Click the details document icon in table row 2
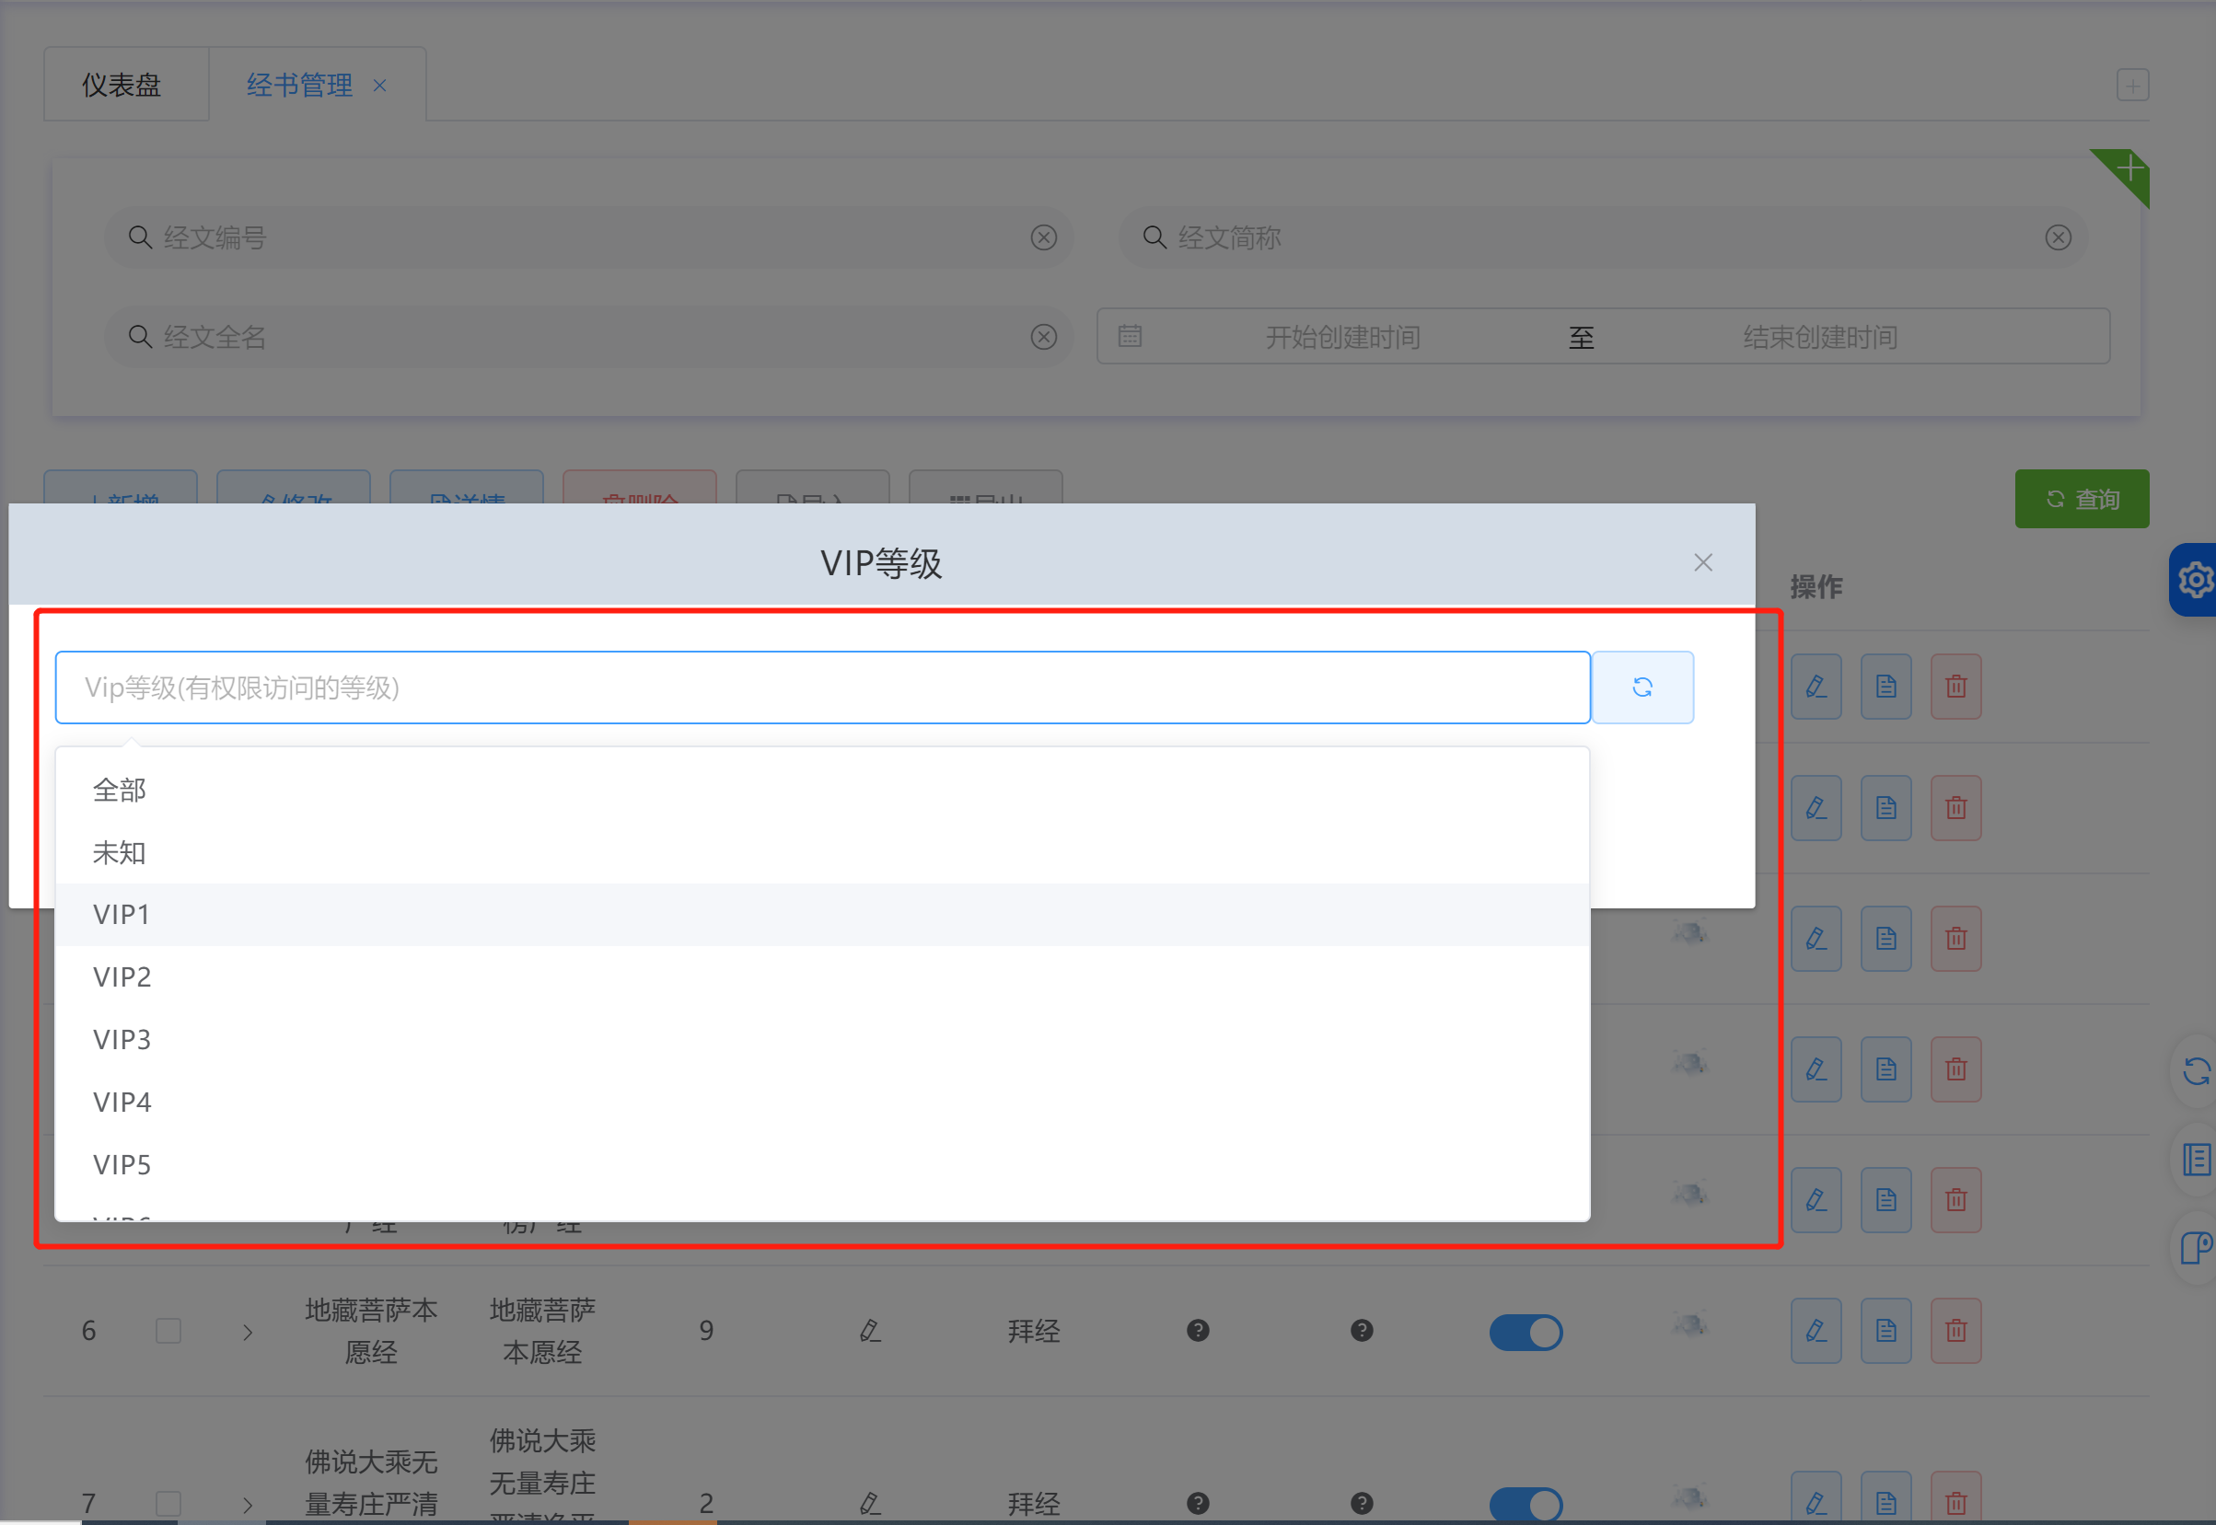The height and width of the screenshot is (1525, 2216). 1885,808
